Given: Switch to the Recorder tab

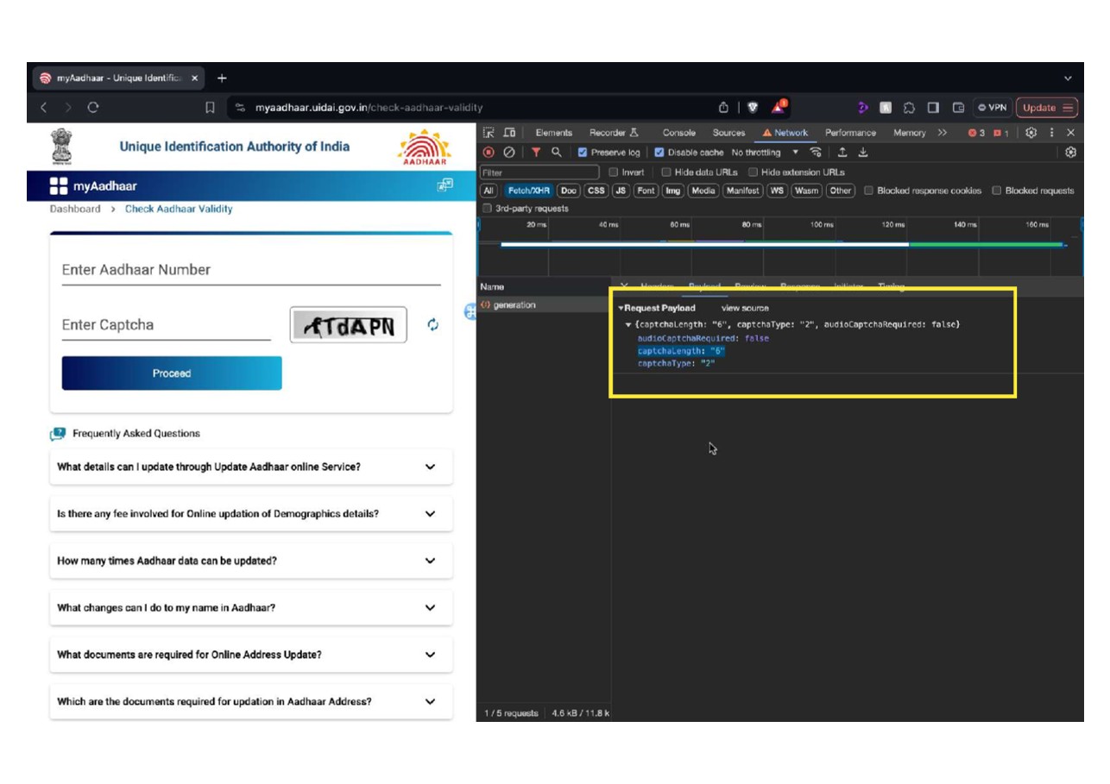Looking at the screenshot, I should (614, 133).
